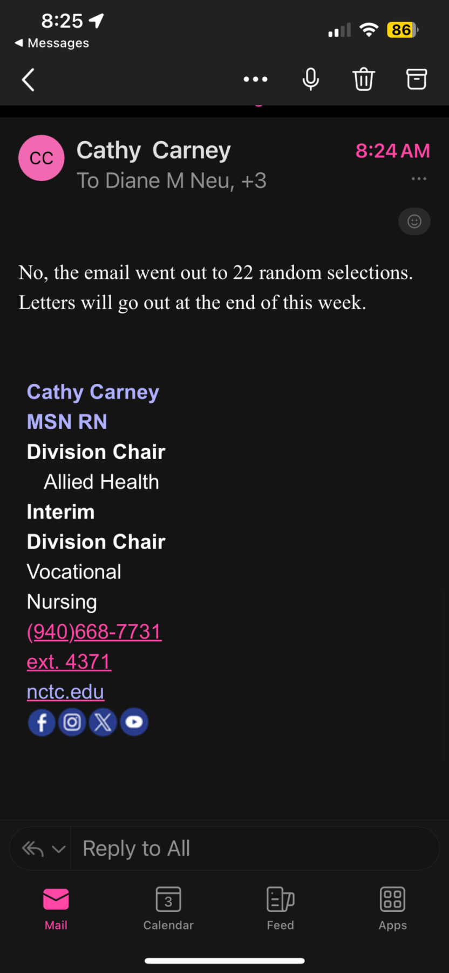Tap the Reply to All field
Image resolution: width=449 pixels, height=973 pixels.
[254, 849]
